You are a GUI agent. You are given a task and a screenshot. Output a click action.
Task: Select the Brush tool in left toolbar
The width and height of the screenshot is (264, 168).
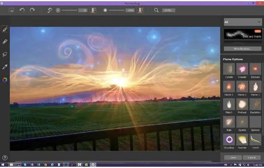(x=5, y=29)
